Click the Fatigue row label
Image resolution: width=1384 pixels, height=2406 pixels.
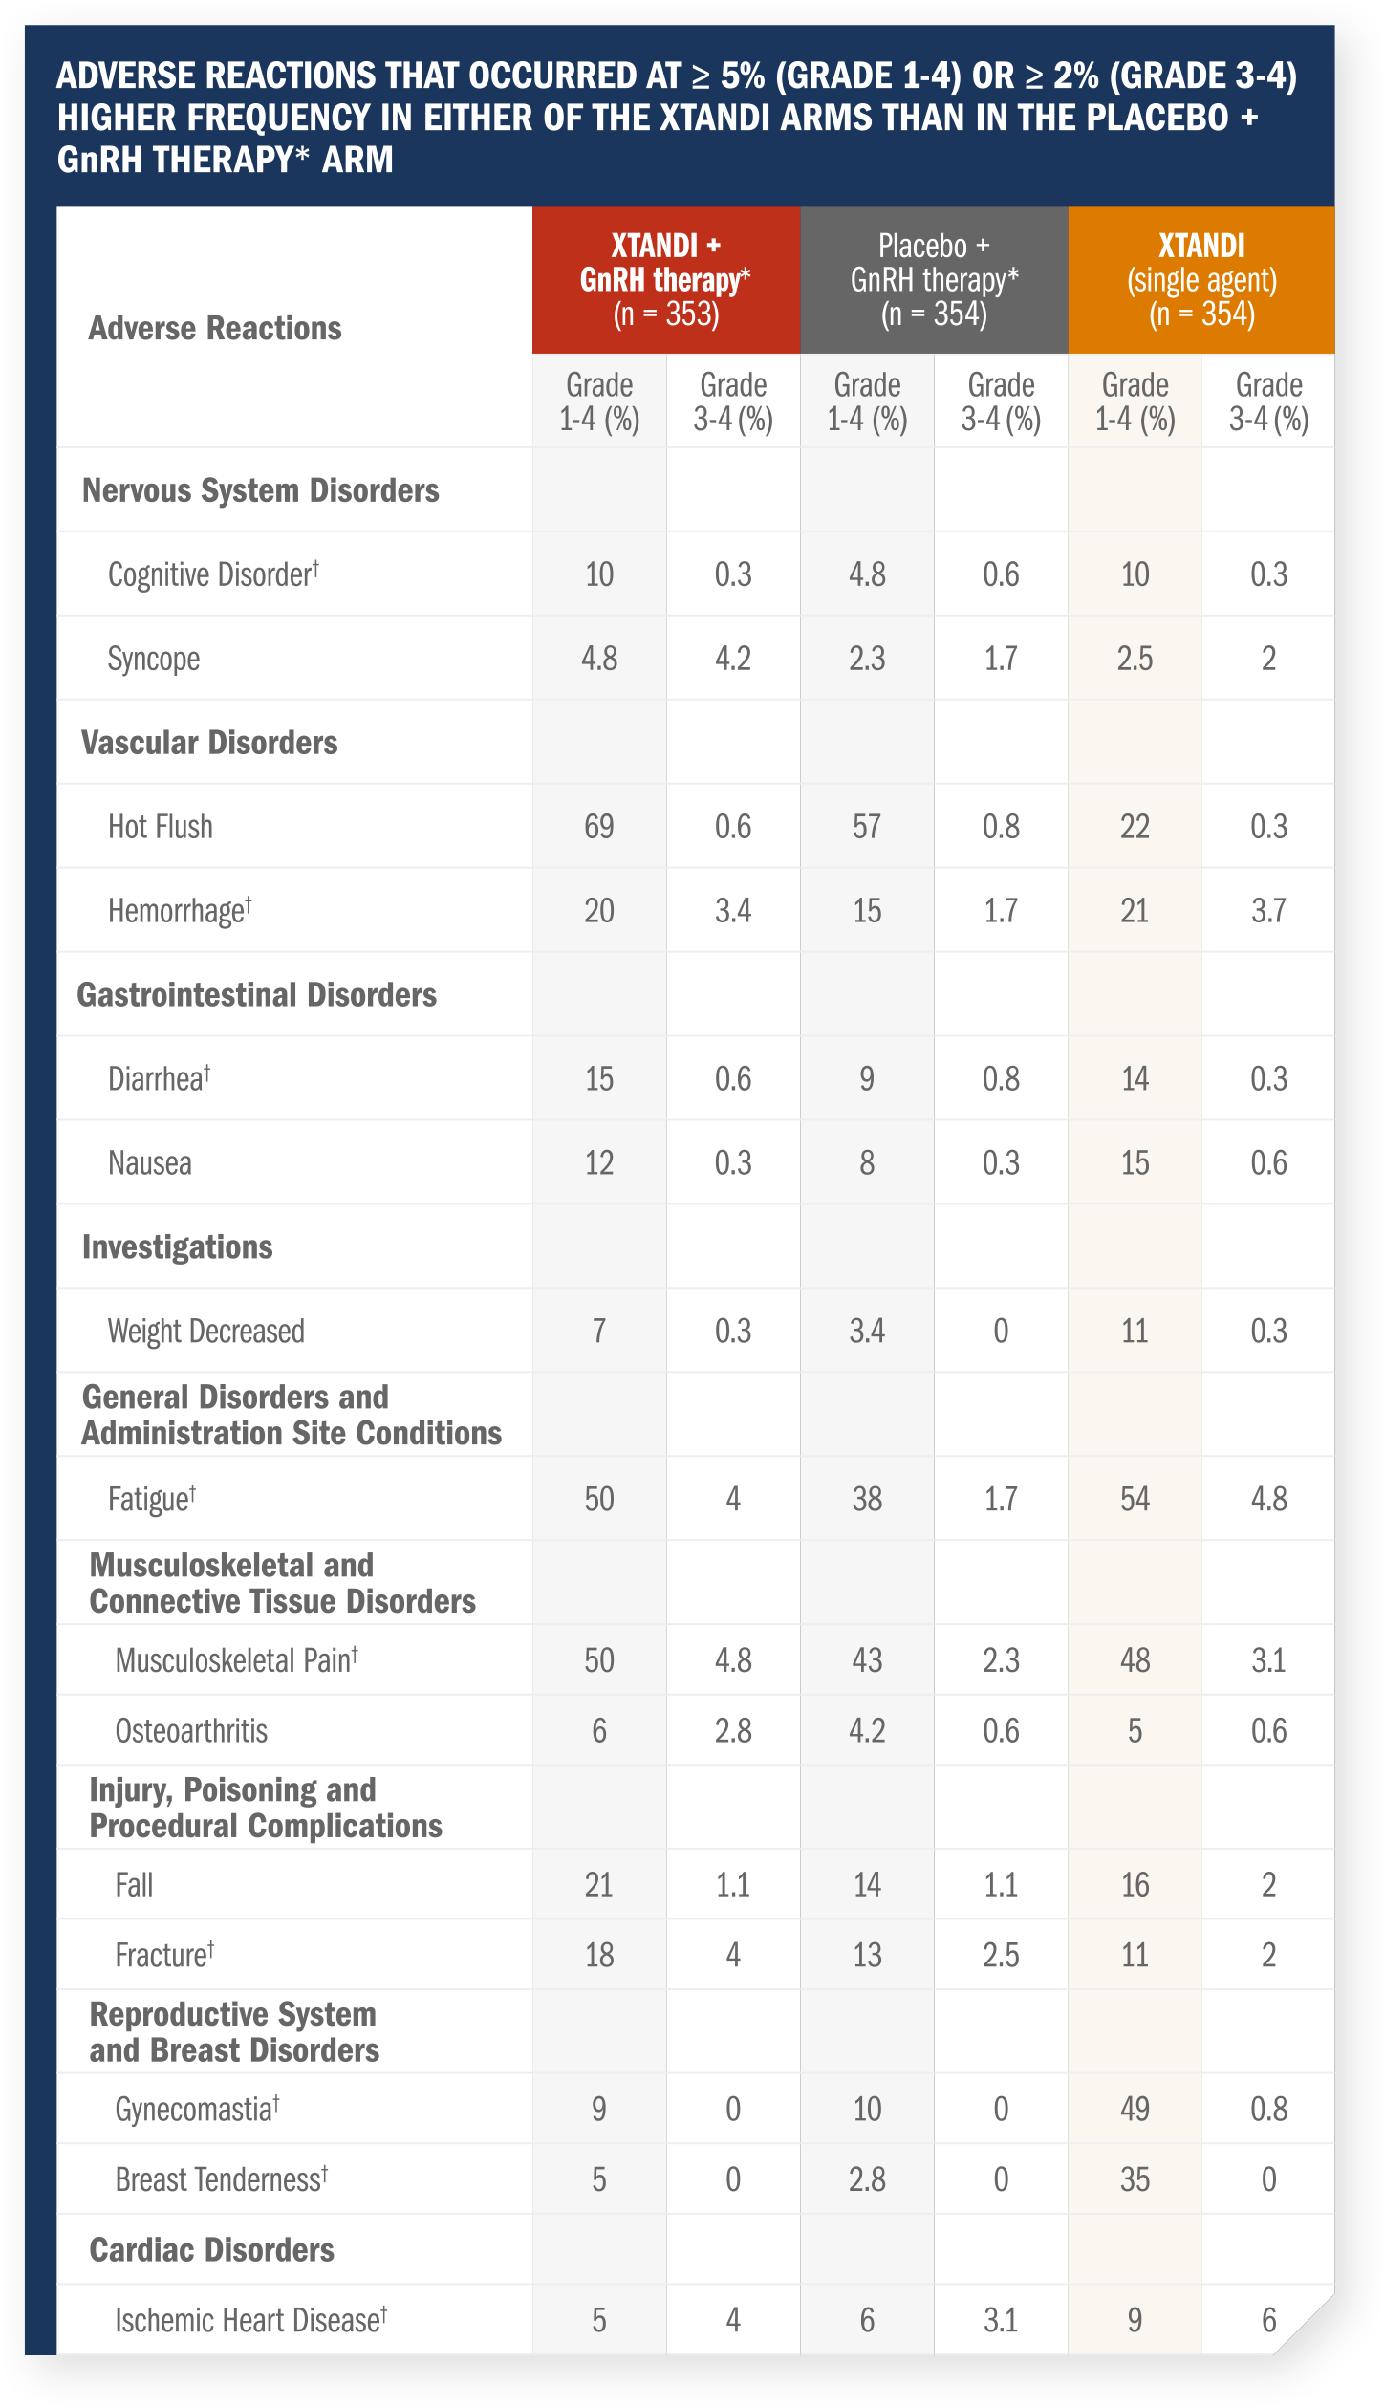[152, 1499]
